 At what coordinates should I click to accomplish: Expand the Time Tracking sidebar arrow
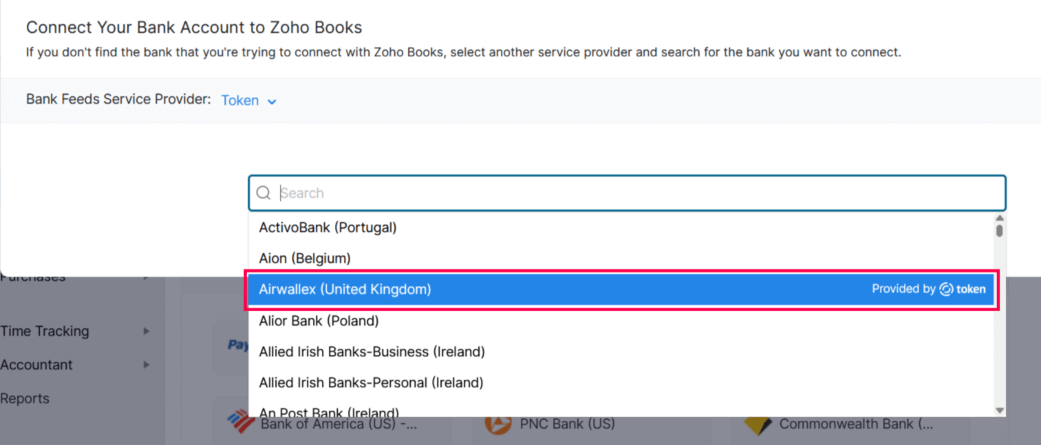pyautogui.click(x=147, y=331)
